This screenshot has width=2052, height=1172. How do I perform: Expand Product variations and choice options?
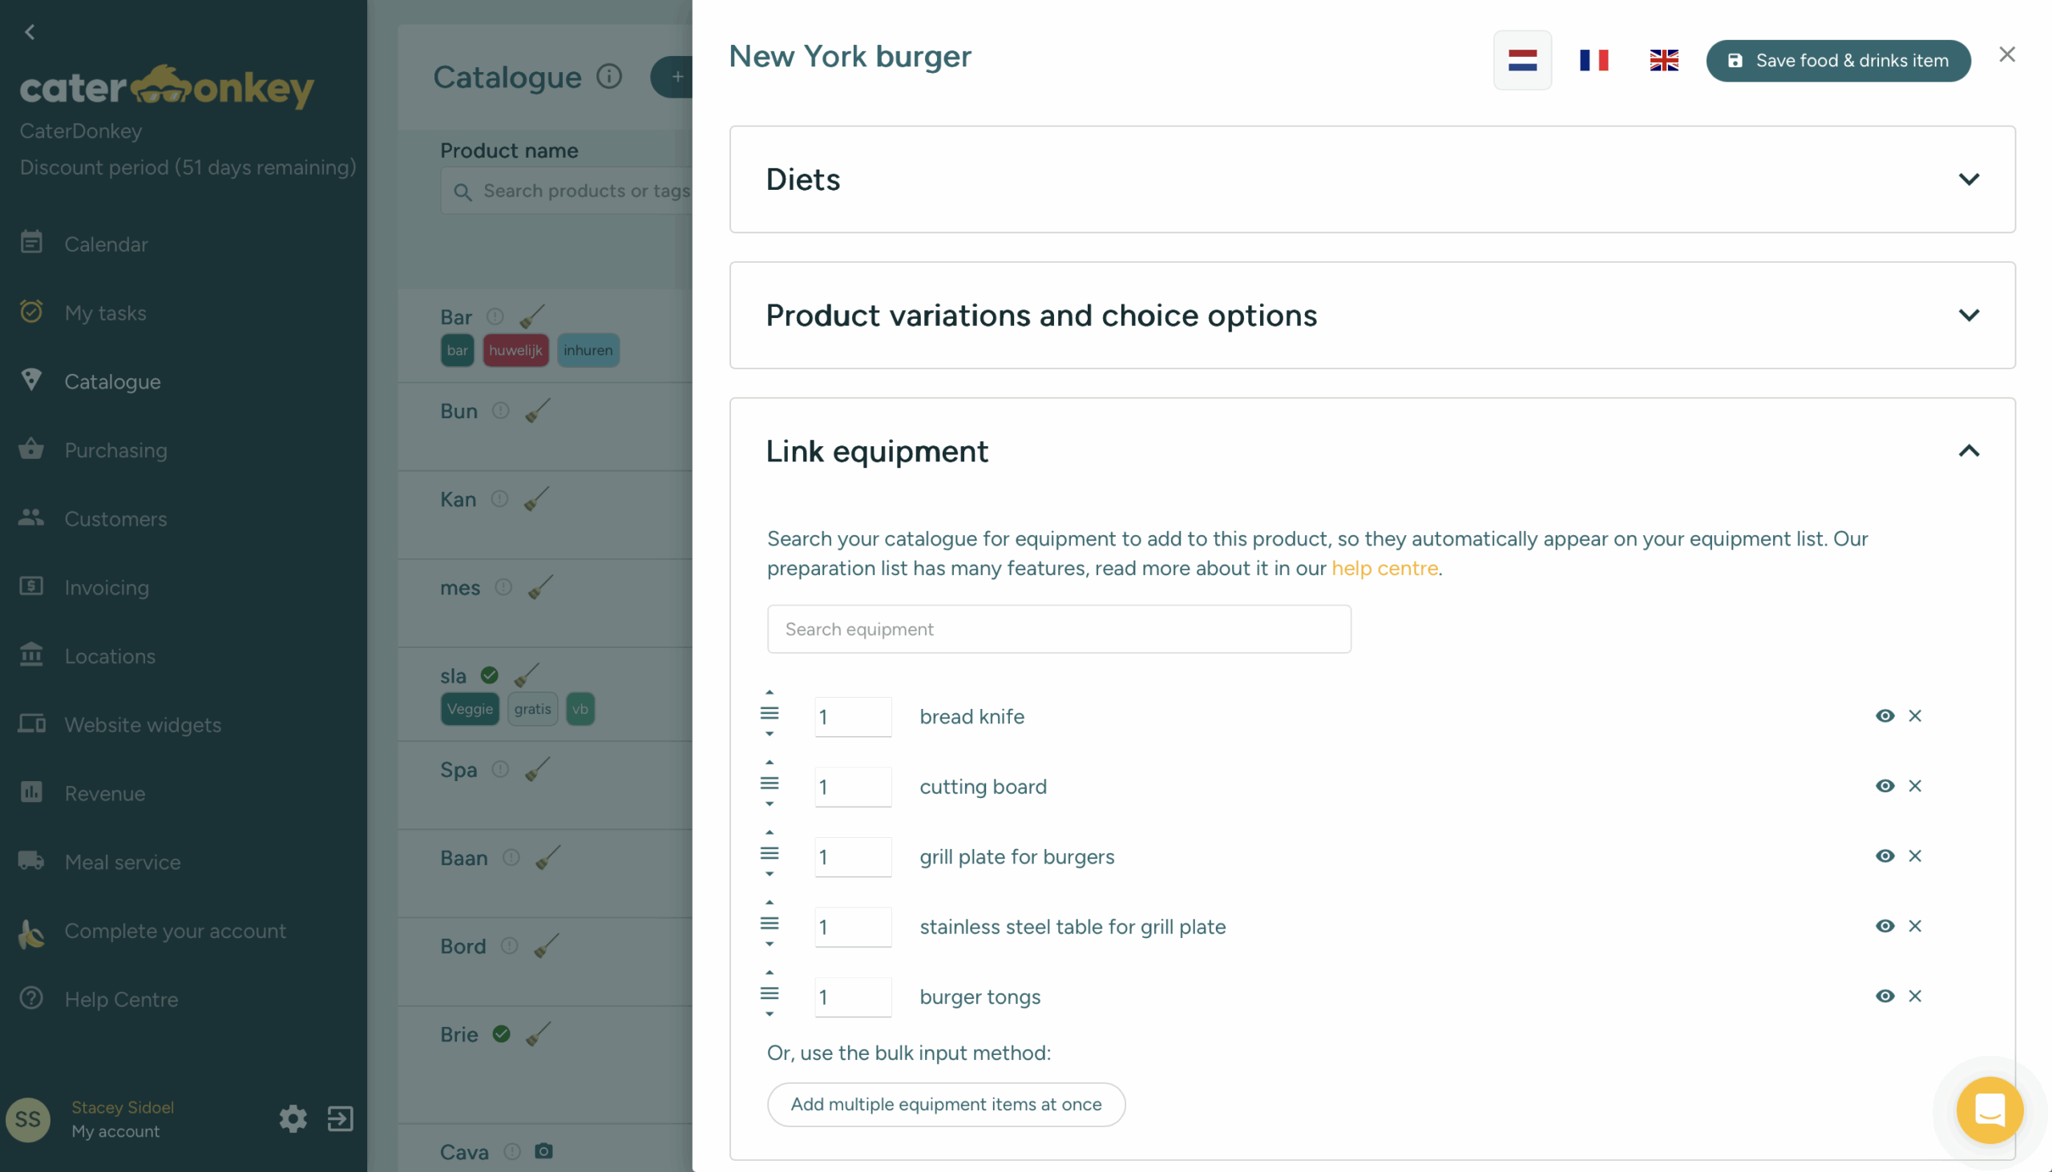[x=1968, y=315]
